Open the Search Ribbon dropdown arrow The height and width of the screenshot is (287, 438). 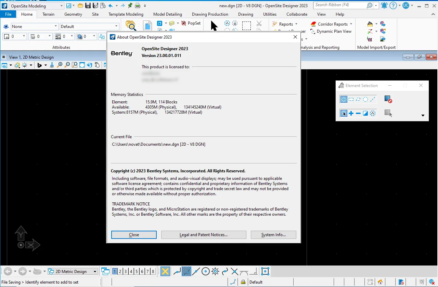coord(376,5)
